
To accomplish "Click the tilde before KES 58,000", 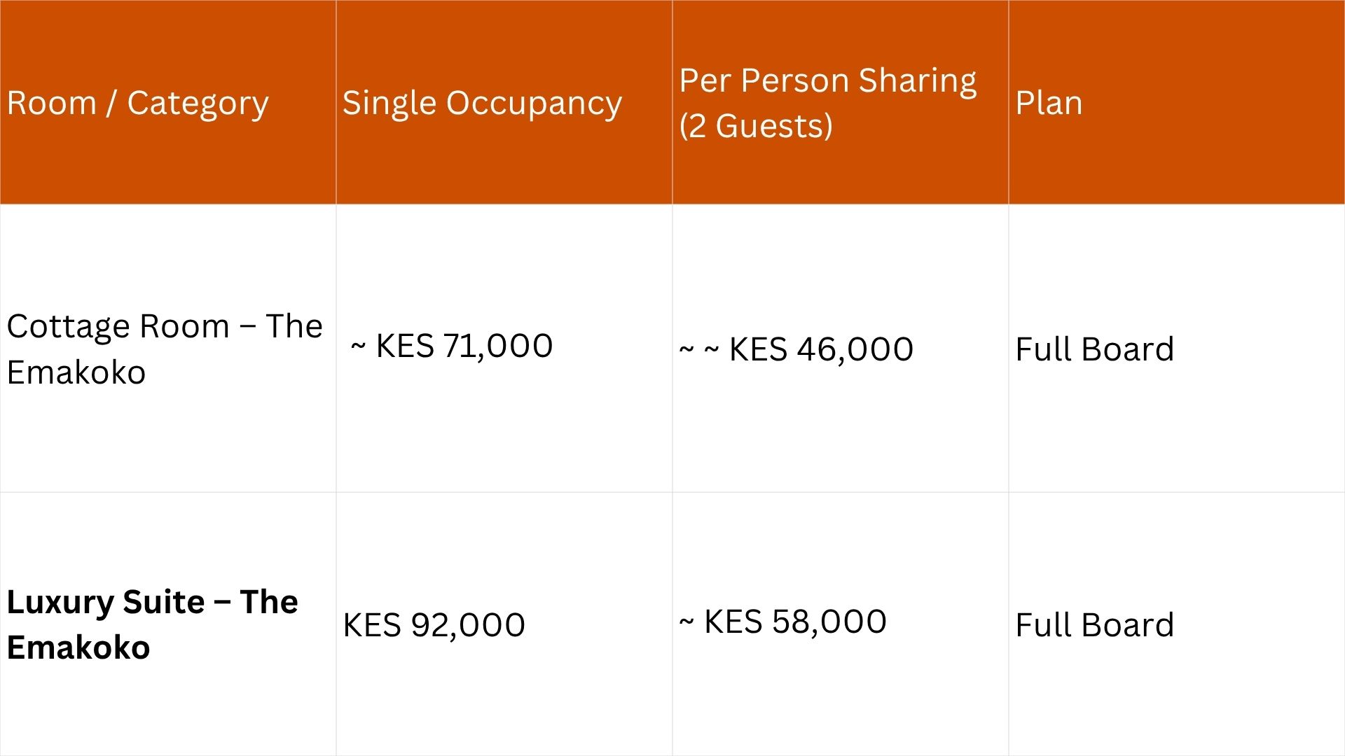I will coord(687,622).
